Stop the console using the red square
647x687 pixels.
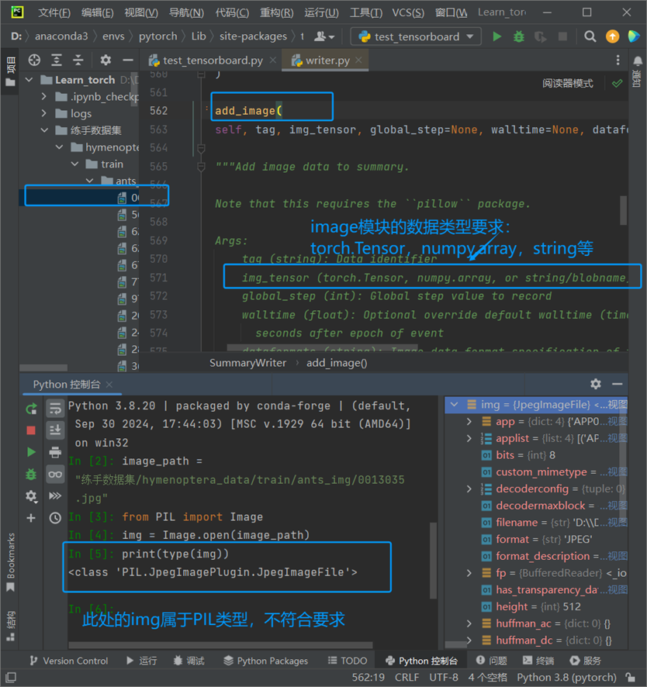click(x=31, y=430)
